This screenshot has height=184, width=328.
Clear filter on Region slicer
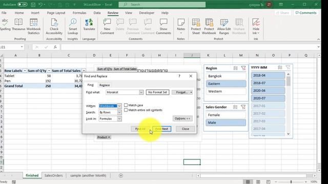coord(243,68)
